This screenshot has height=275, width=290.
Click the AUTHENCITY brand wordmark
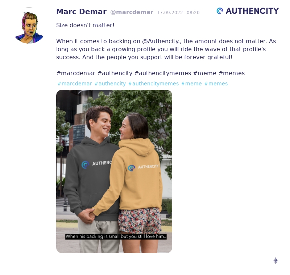click(252, 11)
